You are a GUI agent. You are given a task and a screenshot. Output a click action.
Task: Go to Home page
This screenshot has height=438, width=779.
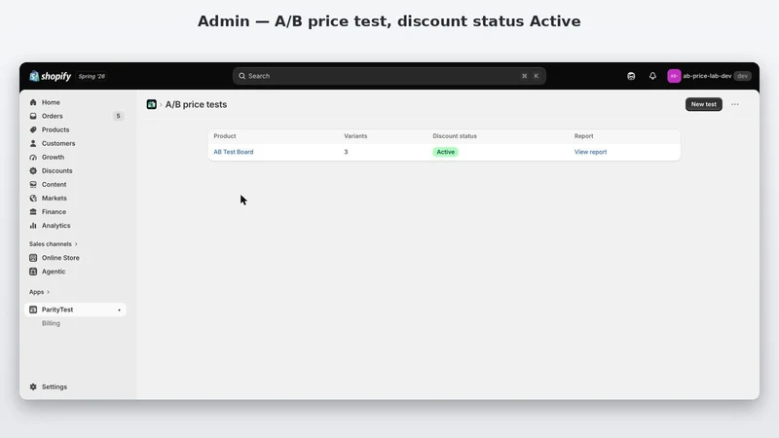click(51, 102)
